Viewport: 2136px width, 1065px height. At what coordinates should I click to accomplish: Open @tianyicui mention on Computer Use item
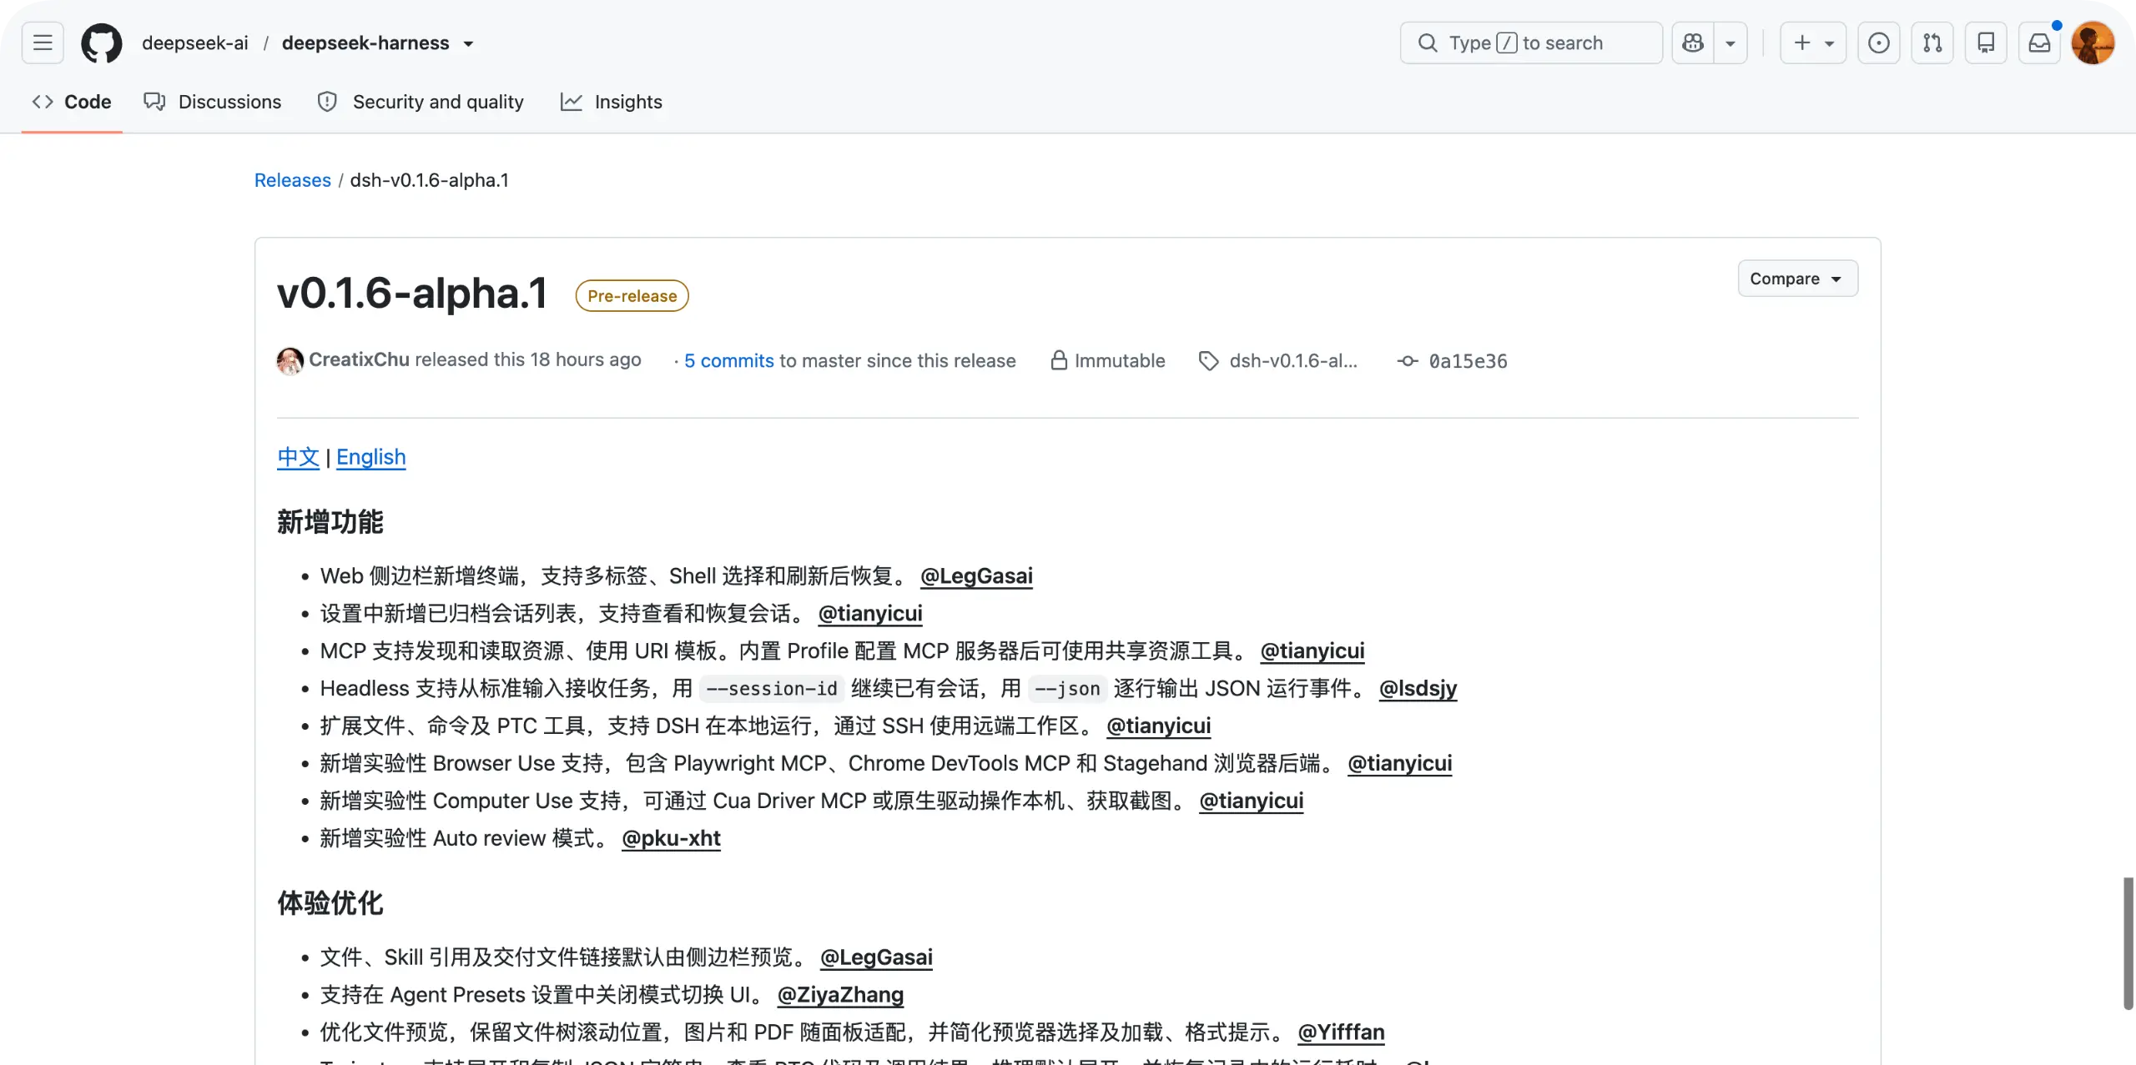coord(1252,801)
